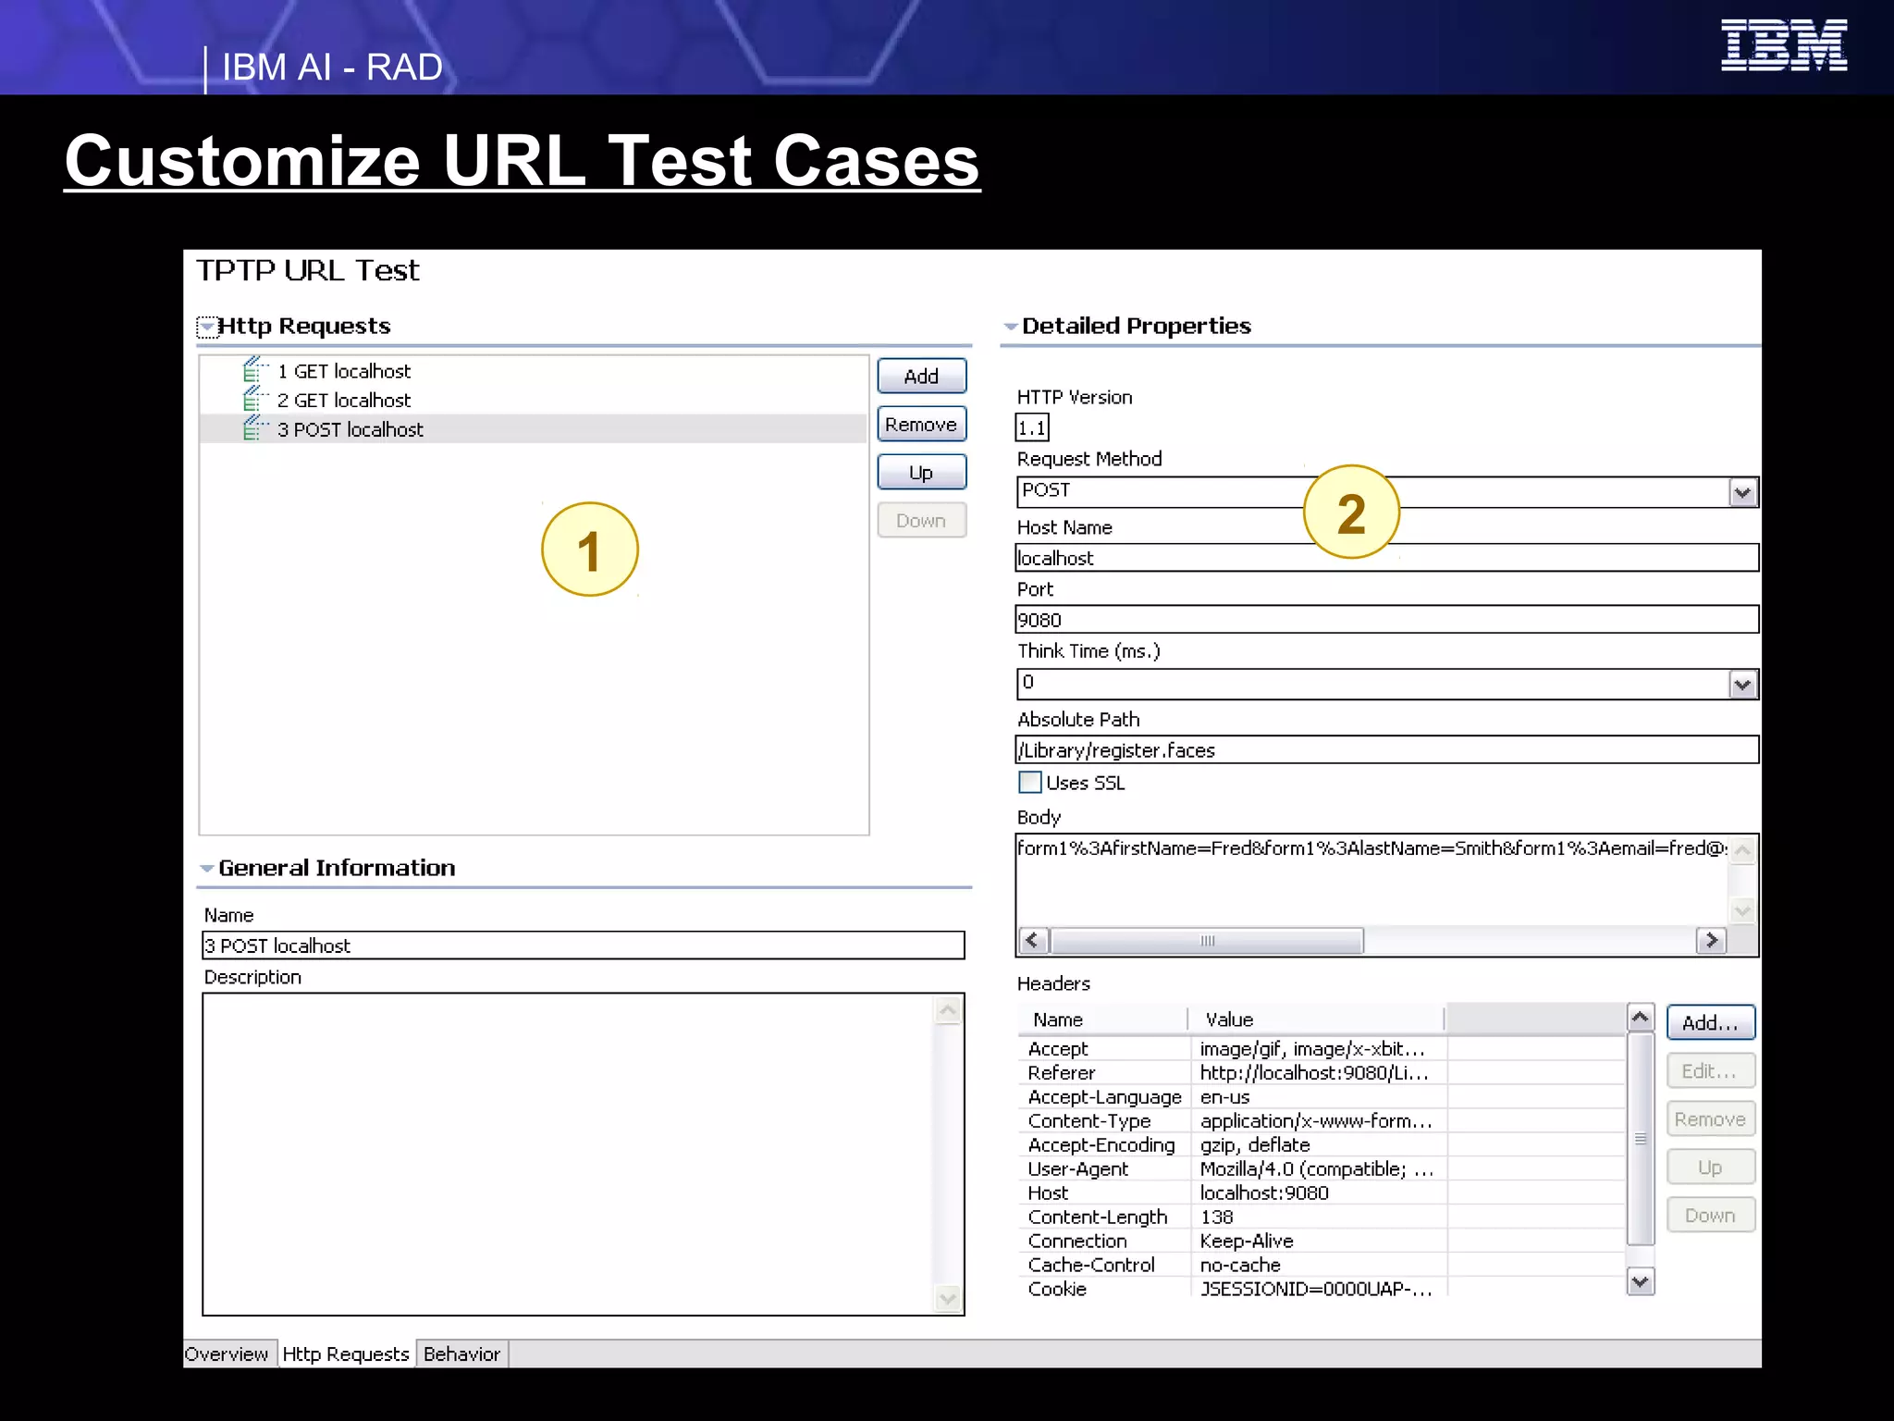Select the 3 POST localhost request
Viewport: 1894px width, 1421px height.
pos(534,429)
